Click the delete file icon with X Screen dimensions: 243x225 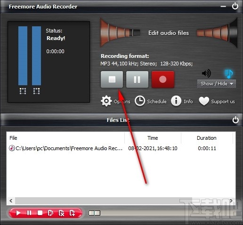click(61, 213)
